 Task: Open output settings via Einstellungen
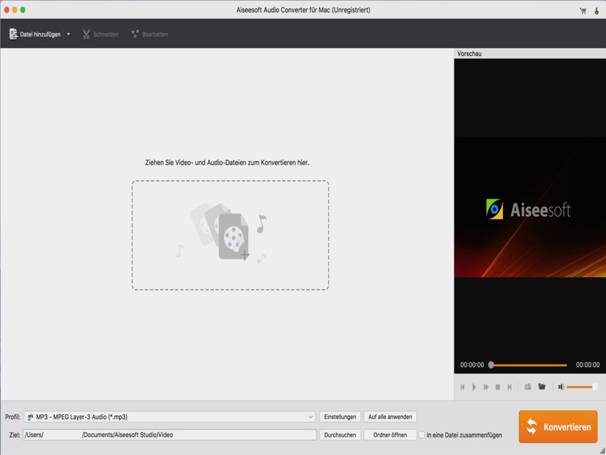[x=340, y=417]
